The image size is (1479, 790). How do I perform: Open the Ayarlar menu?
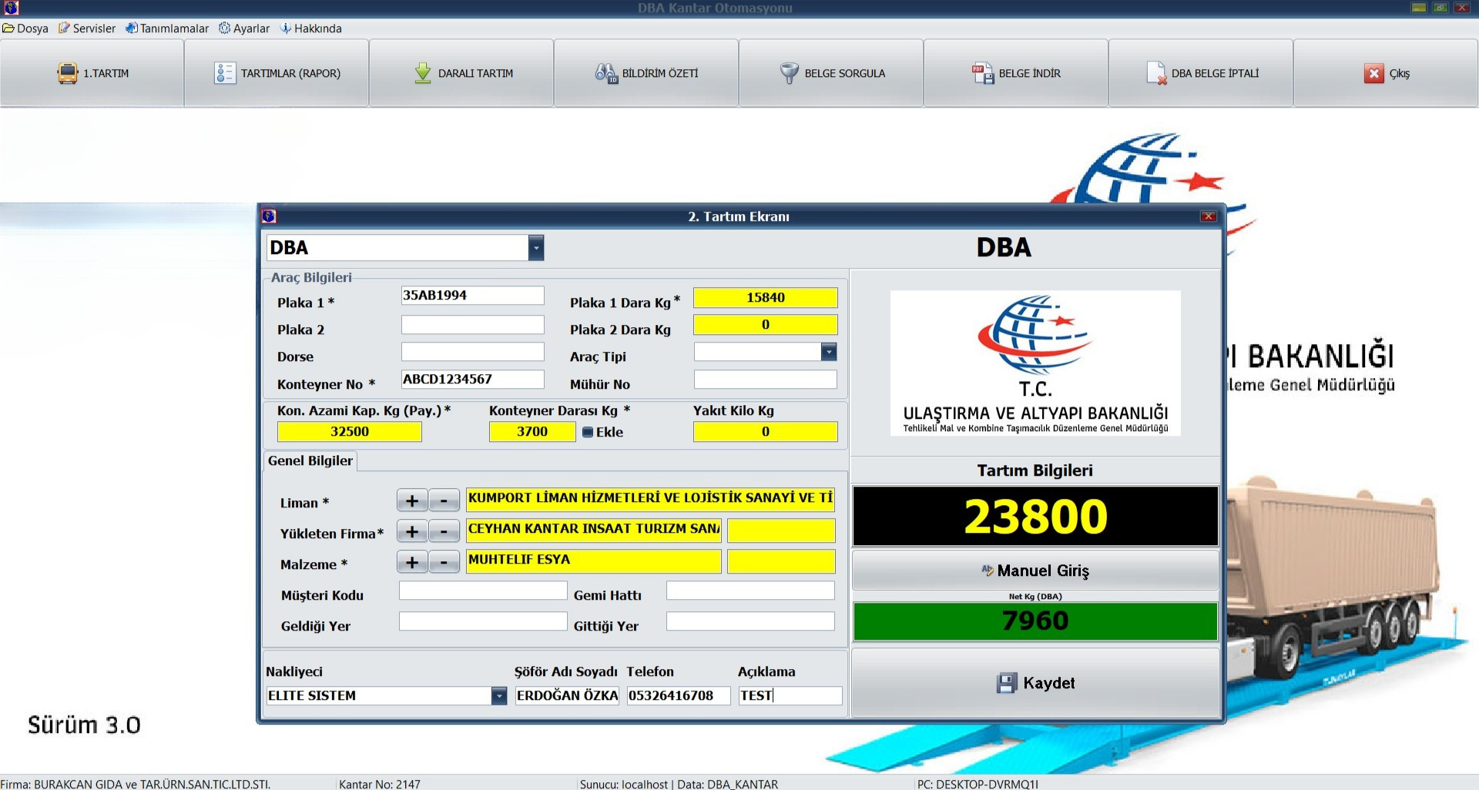coord(244,28)
